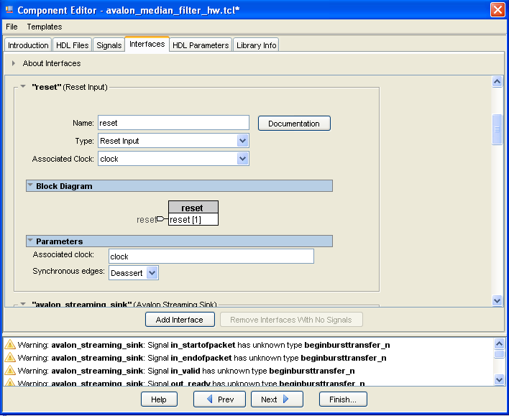
Task: Collapse the Parameters section
Action: coord(30,241)
